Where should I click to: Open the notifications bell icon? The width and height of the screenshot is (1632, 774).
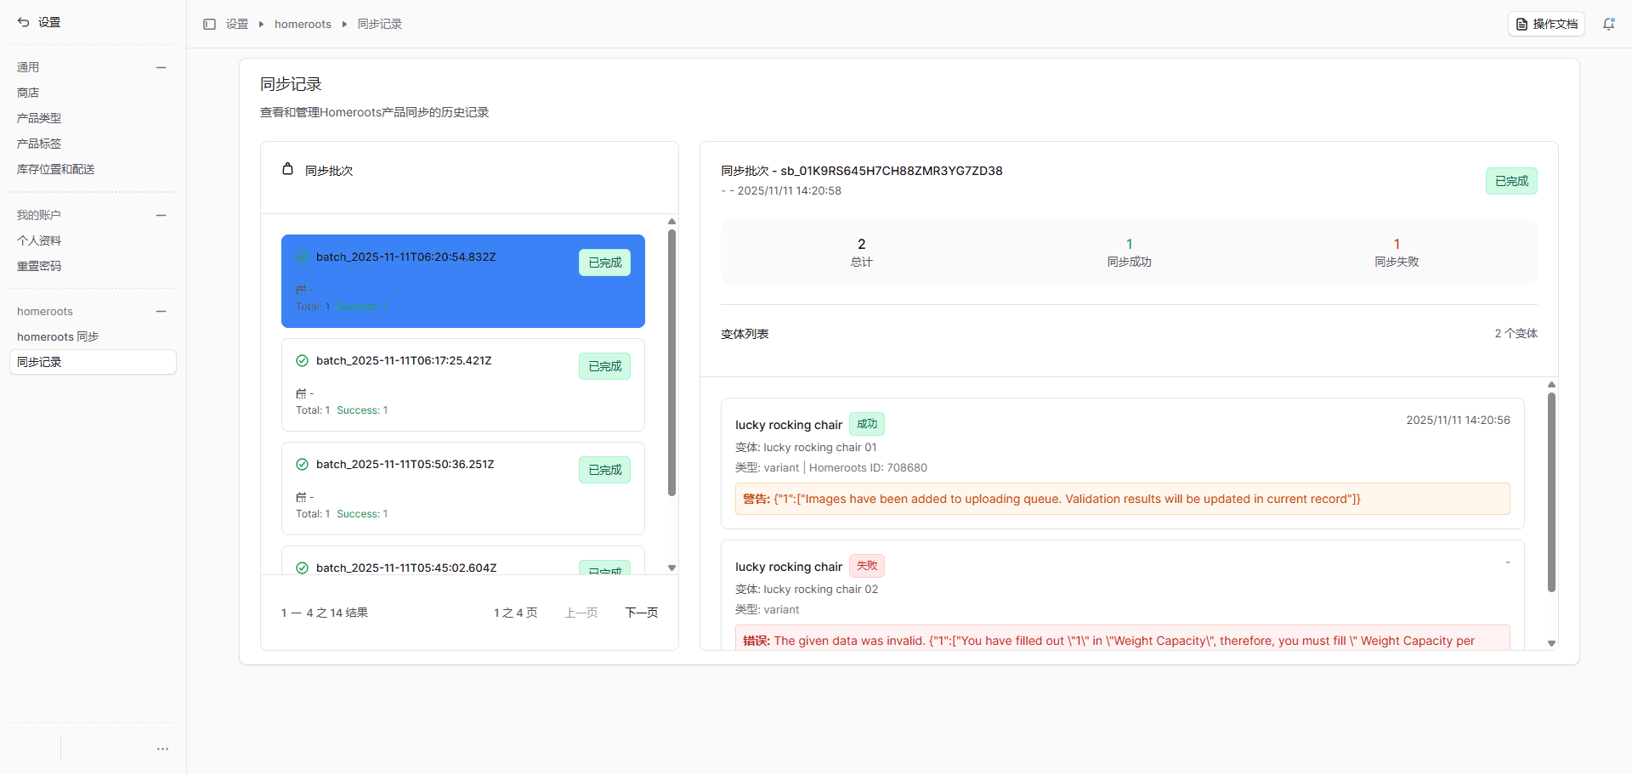click(x=1608, y=24)
